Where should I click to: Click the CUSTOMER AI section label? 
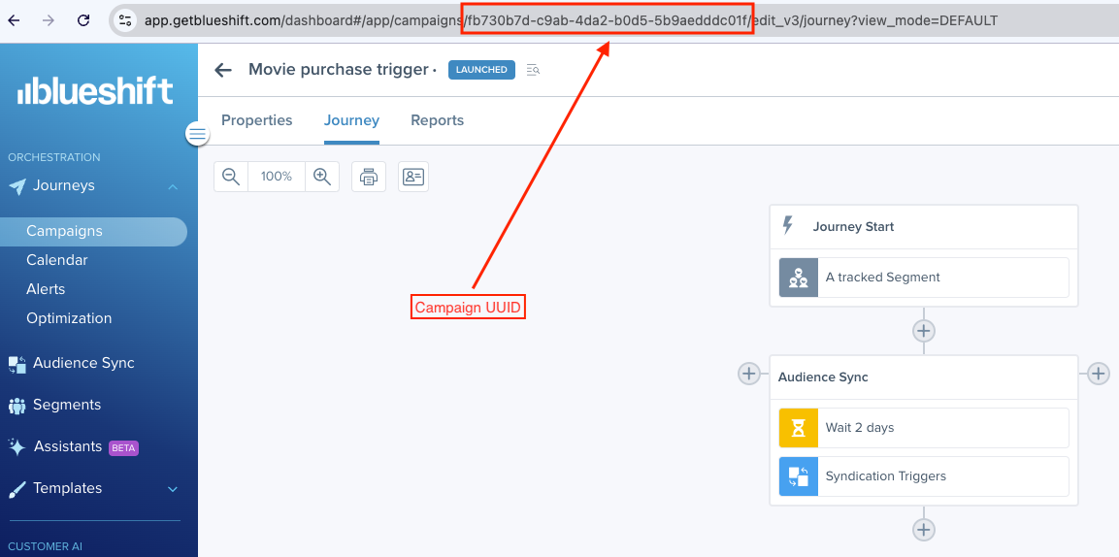[45, 547]
